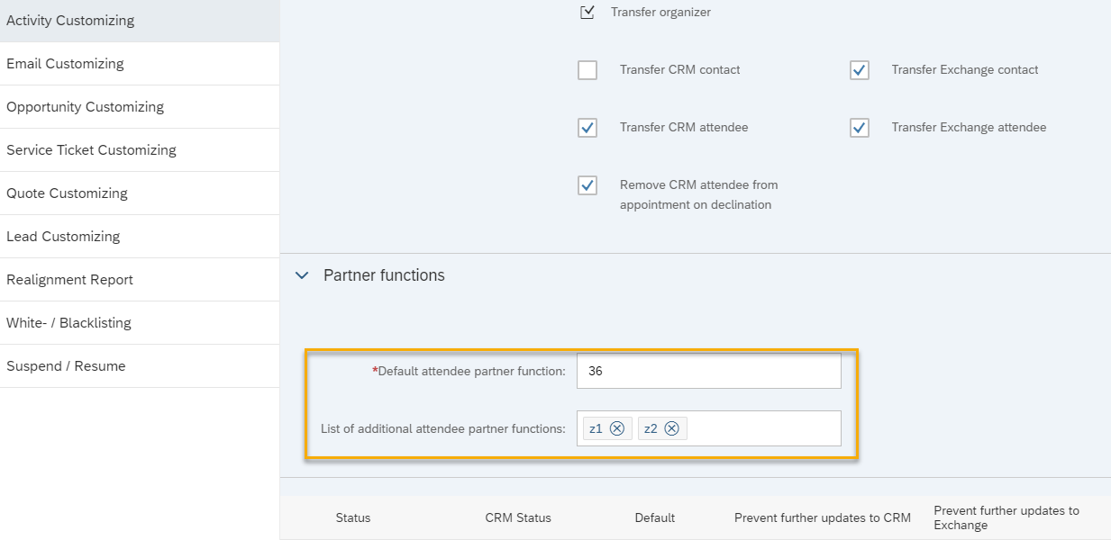Disable Transfer CRM attendee option

tap(587, 128)
